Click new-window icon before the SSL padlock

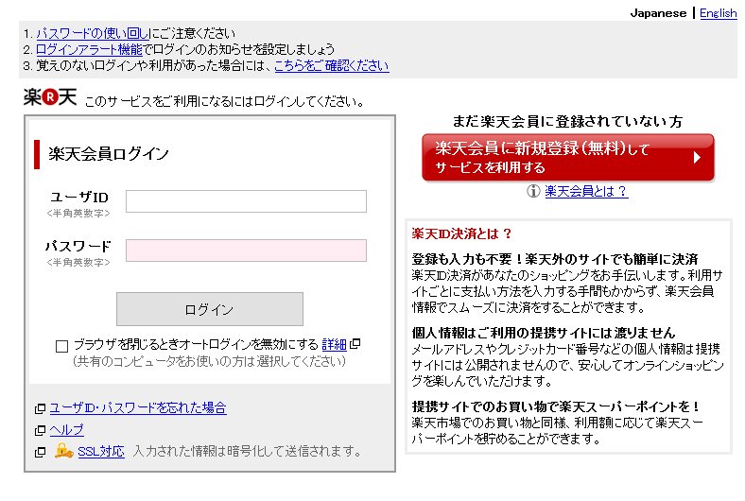(x=40, y=452)
